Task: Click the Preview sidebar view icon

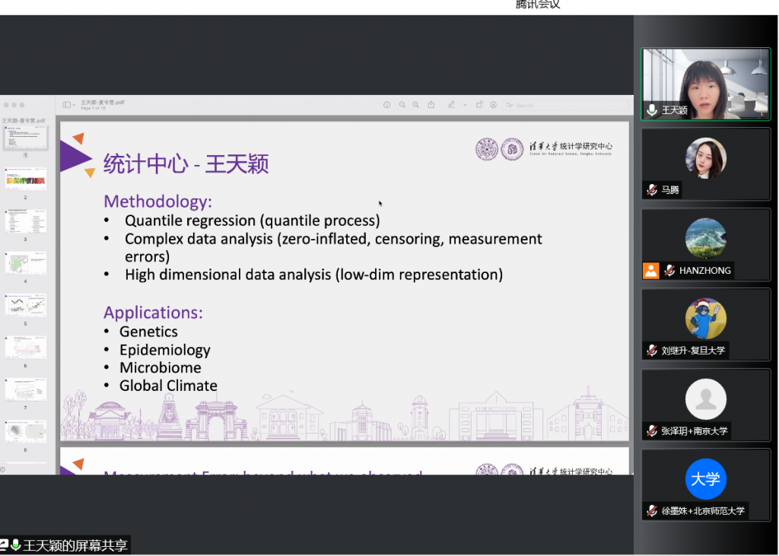Action: click(66, 105)
